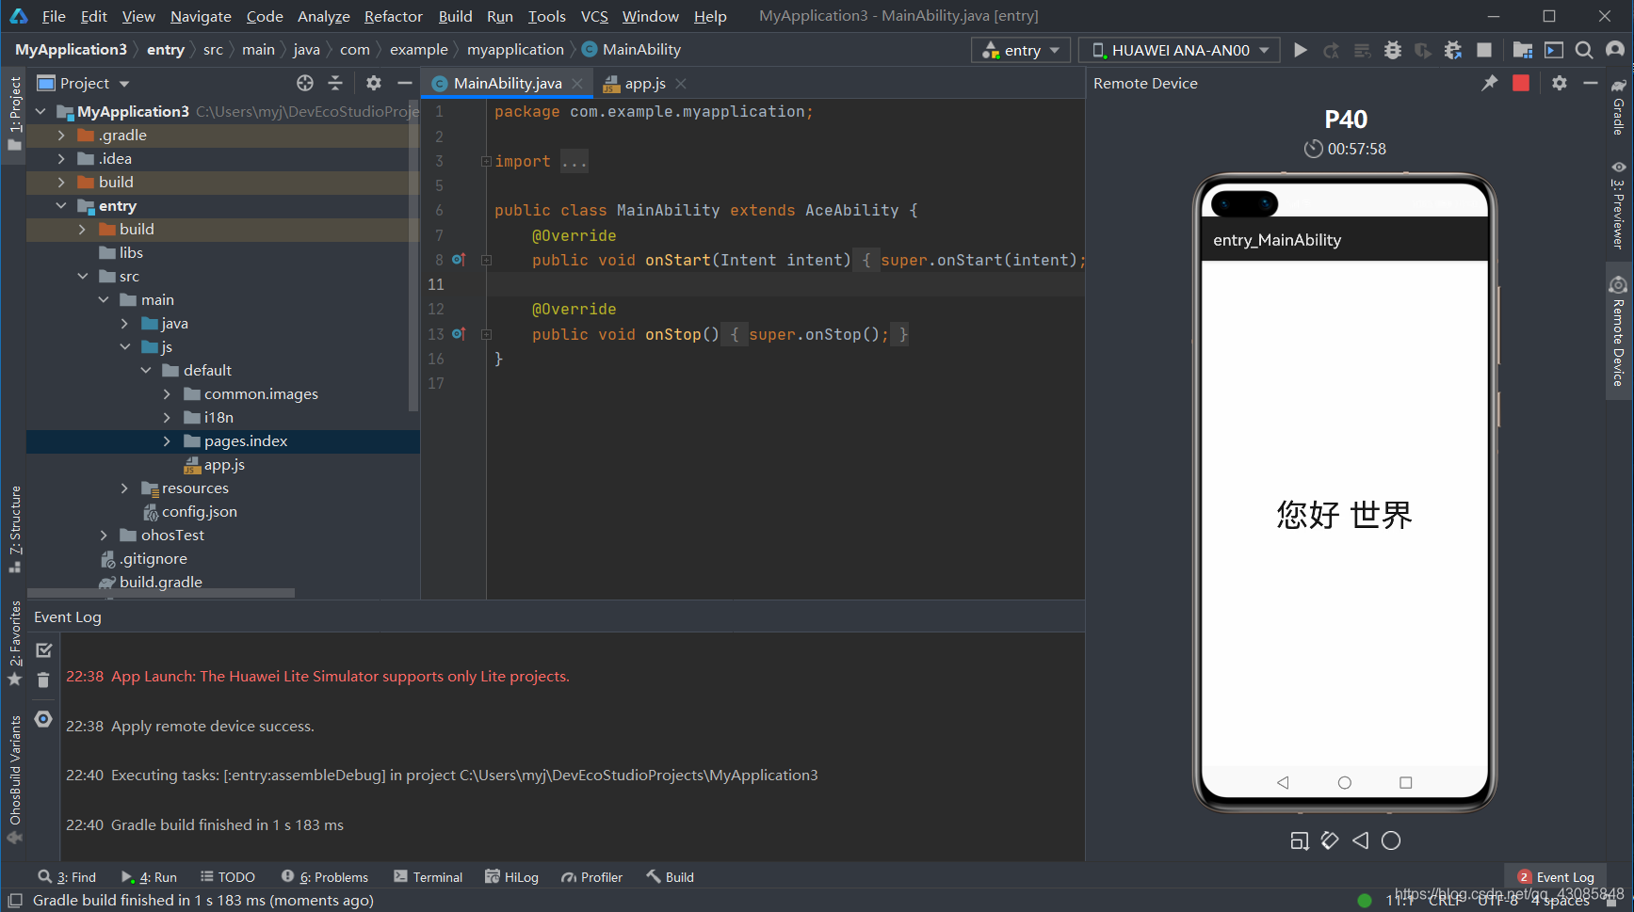
Task: Open the Analyze menu
Action: point(324,16)
